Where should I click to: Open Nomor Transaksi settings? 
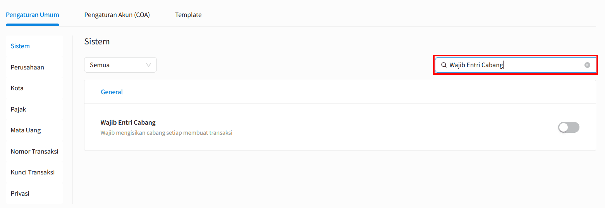tap(34, 151)
